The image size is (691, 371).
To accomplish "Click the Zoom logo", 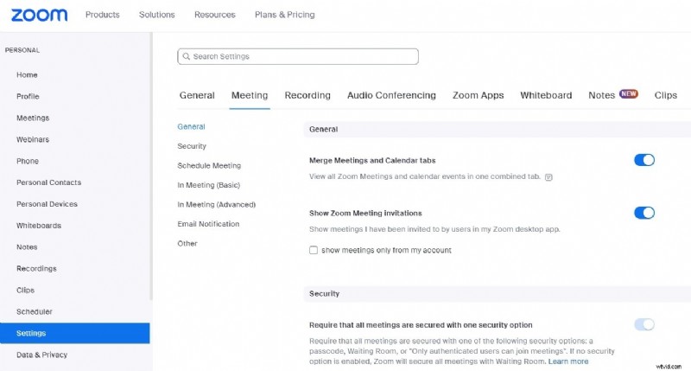I will click(38, 15).
